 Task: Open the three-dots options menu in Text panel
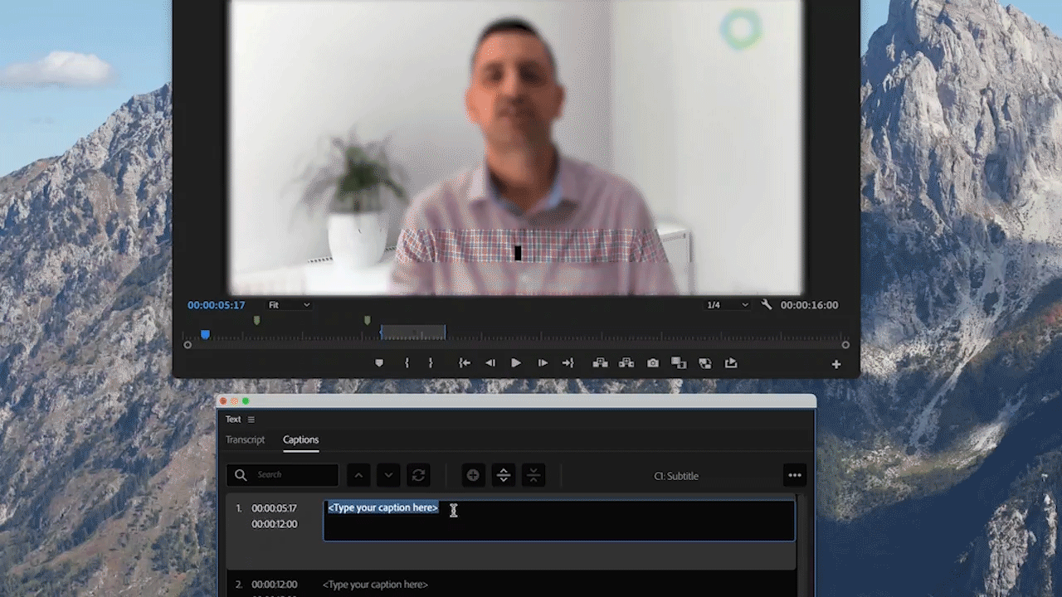795,475
